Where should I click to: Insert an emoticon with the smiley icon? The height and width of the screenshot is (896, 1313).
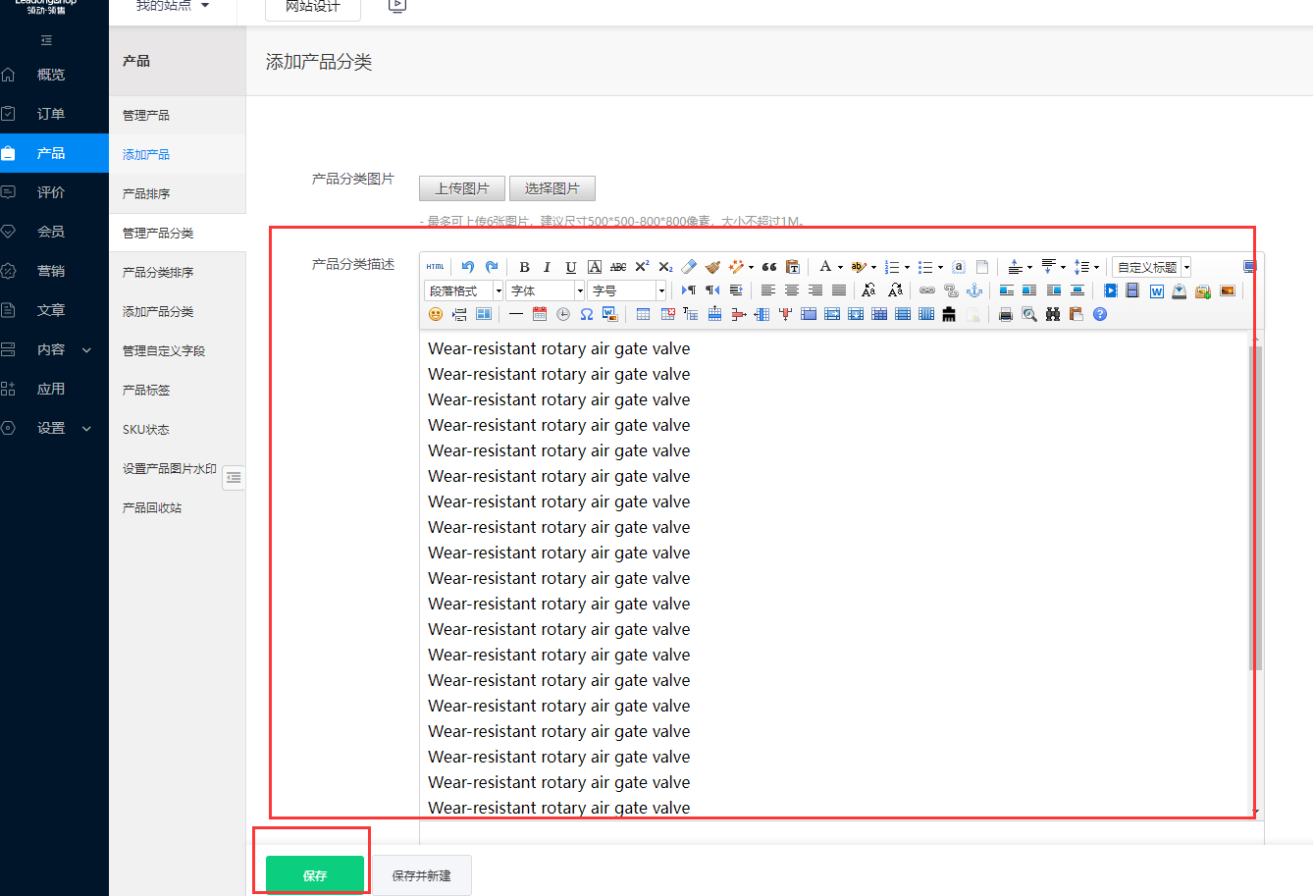[436, 314]
